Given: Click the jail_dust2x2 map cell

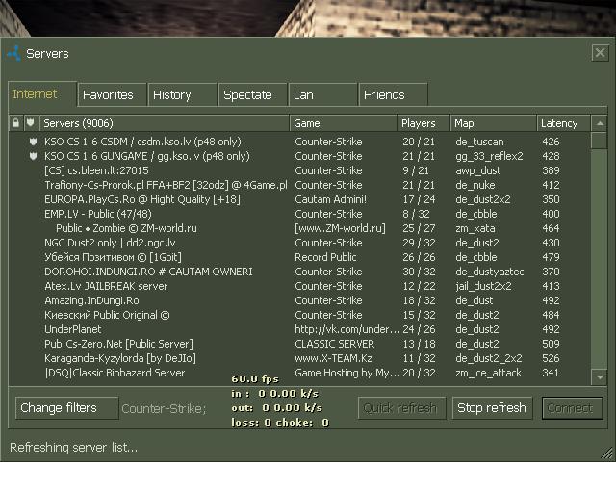Looking at the screenshot, I should (483, 286).
